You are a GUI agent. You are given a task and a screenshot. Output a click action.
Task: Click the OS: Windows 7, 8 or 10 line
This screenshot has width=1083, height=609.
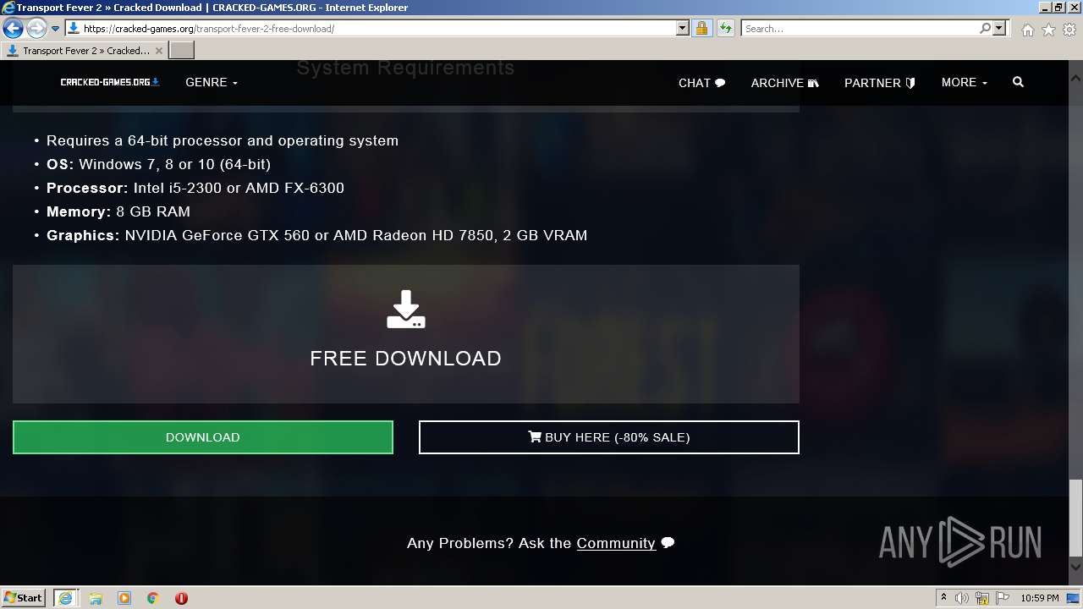pyautogui.click(x=159, y=164)
